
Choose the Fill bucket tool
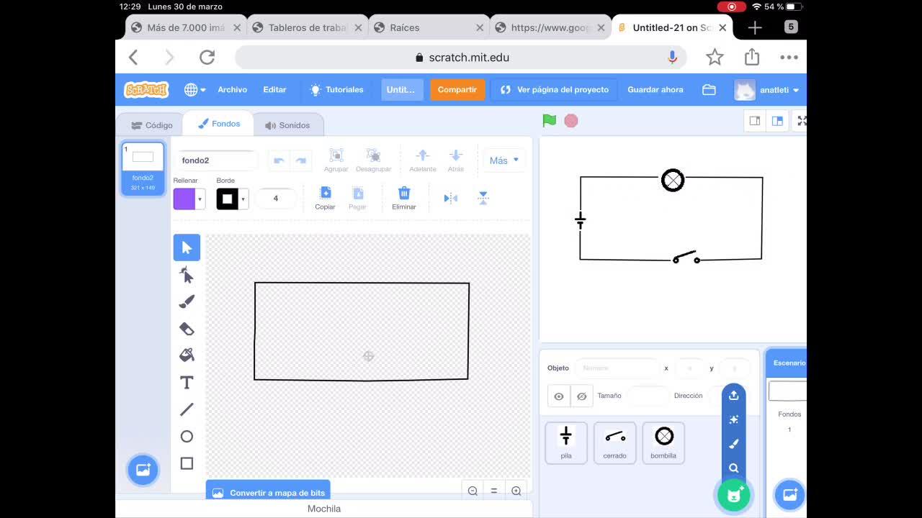click(187, 355)
